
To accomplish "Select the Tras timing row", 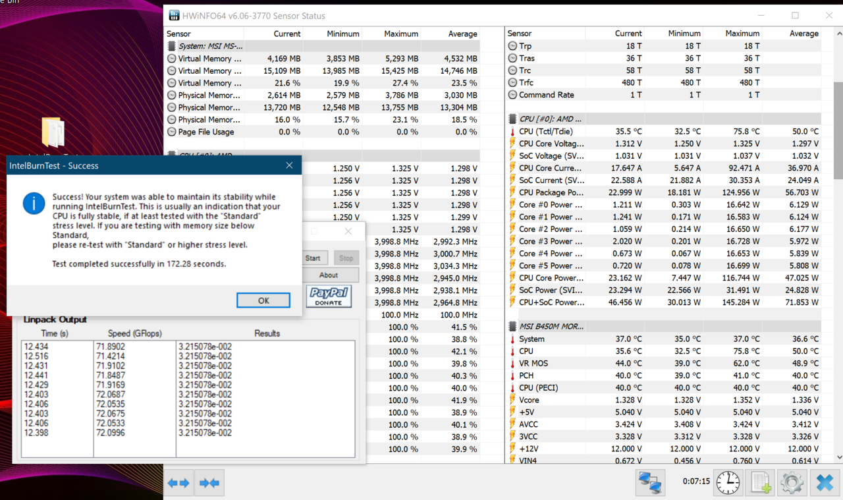I will (664, 58).
